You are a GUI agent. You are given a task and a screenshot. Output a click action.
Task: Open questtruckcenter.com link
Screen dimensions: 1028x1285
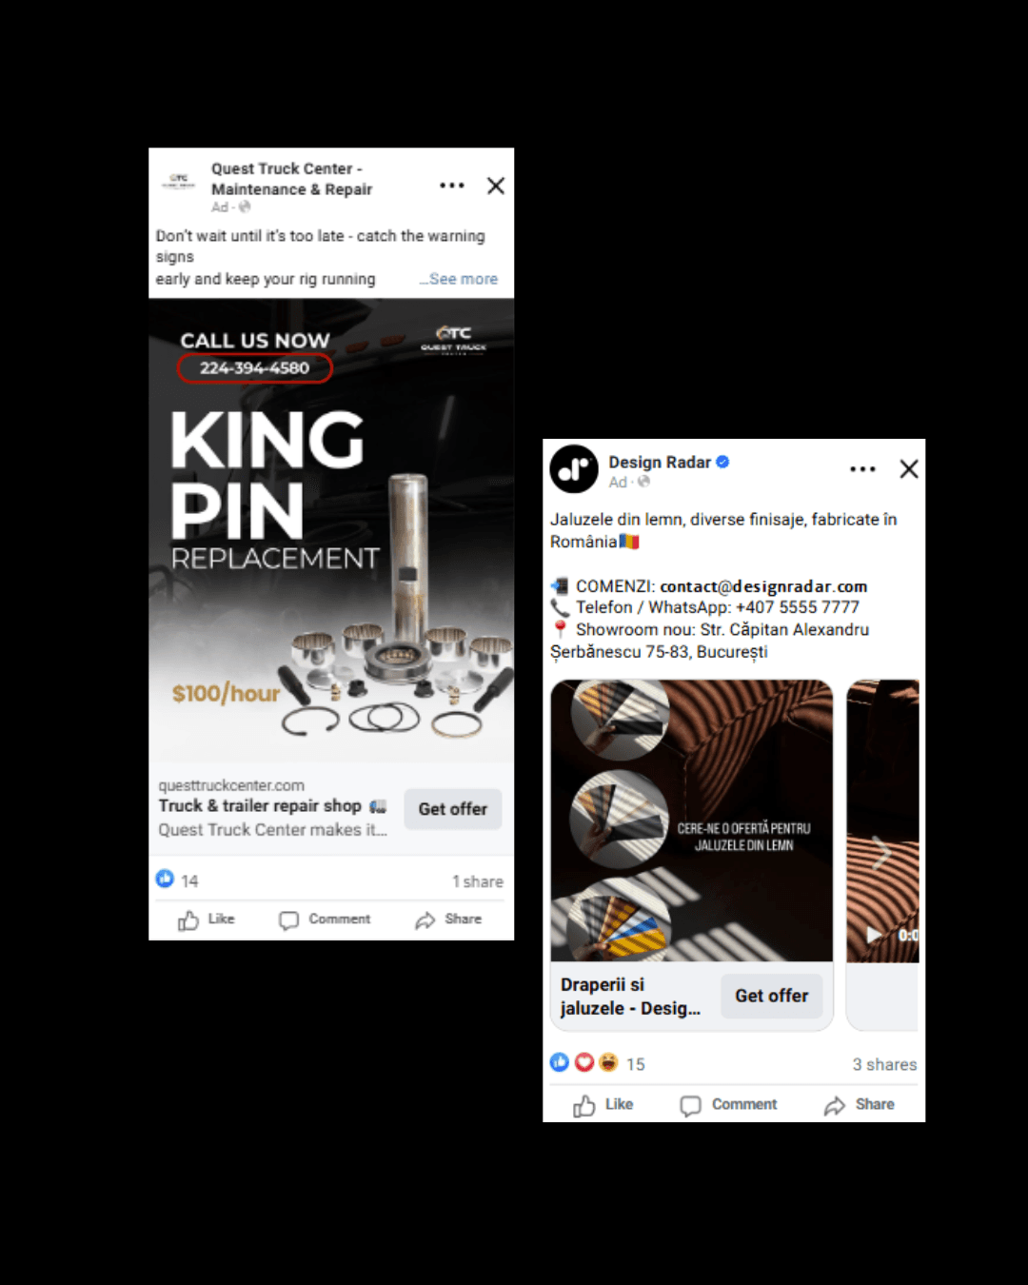[231, 785]
